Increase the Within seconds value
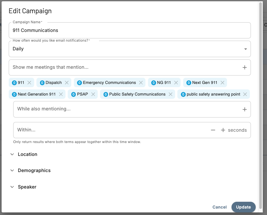Viewport: 267px width, 215px height. [x=223, y=130]
